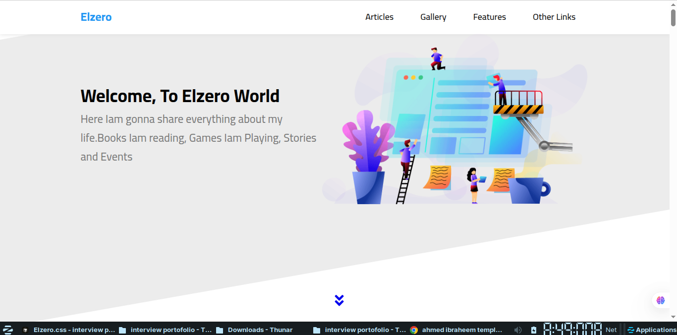The image size is (677, 335).
Task: Expand the Applications menu in panel
Action: click(x=652, y=330)
